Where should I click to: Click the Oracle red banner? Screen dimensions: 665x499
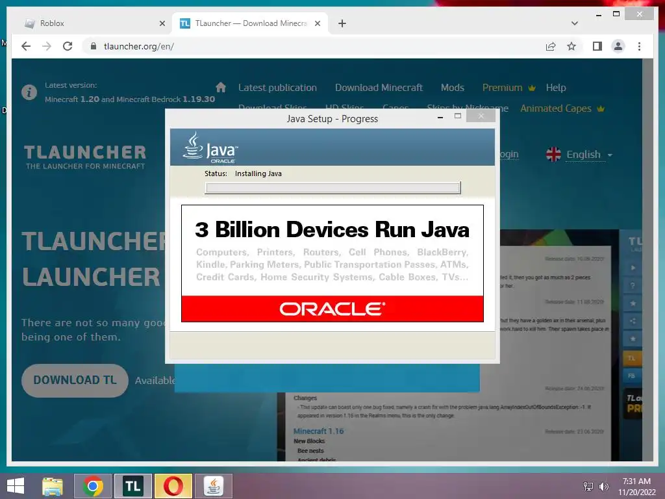coord(332,309)
